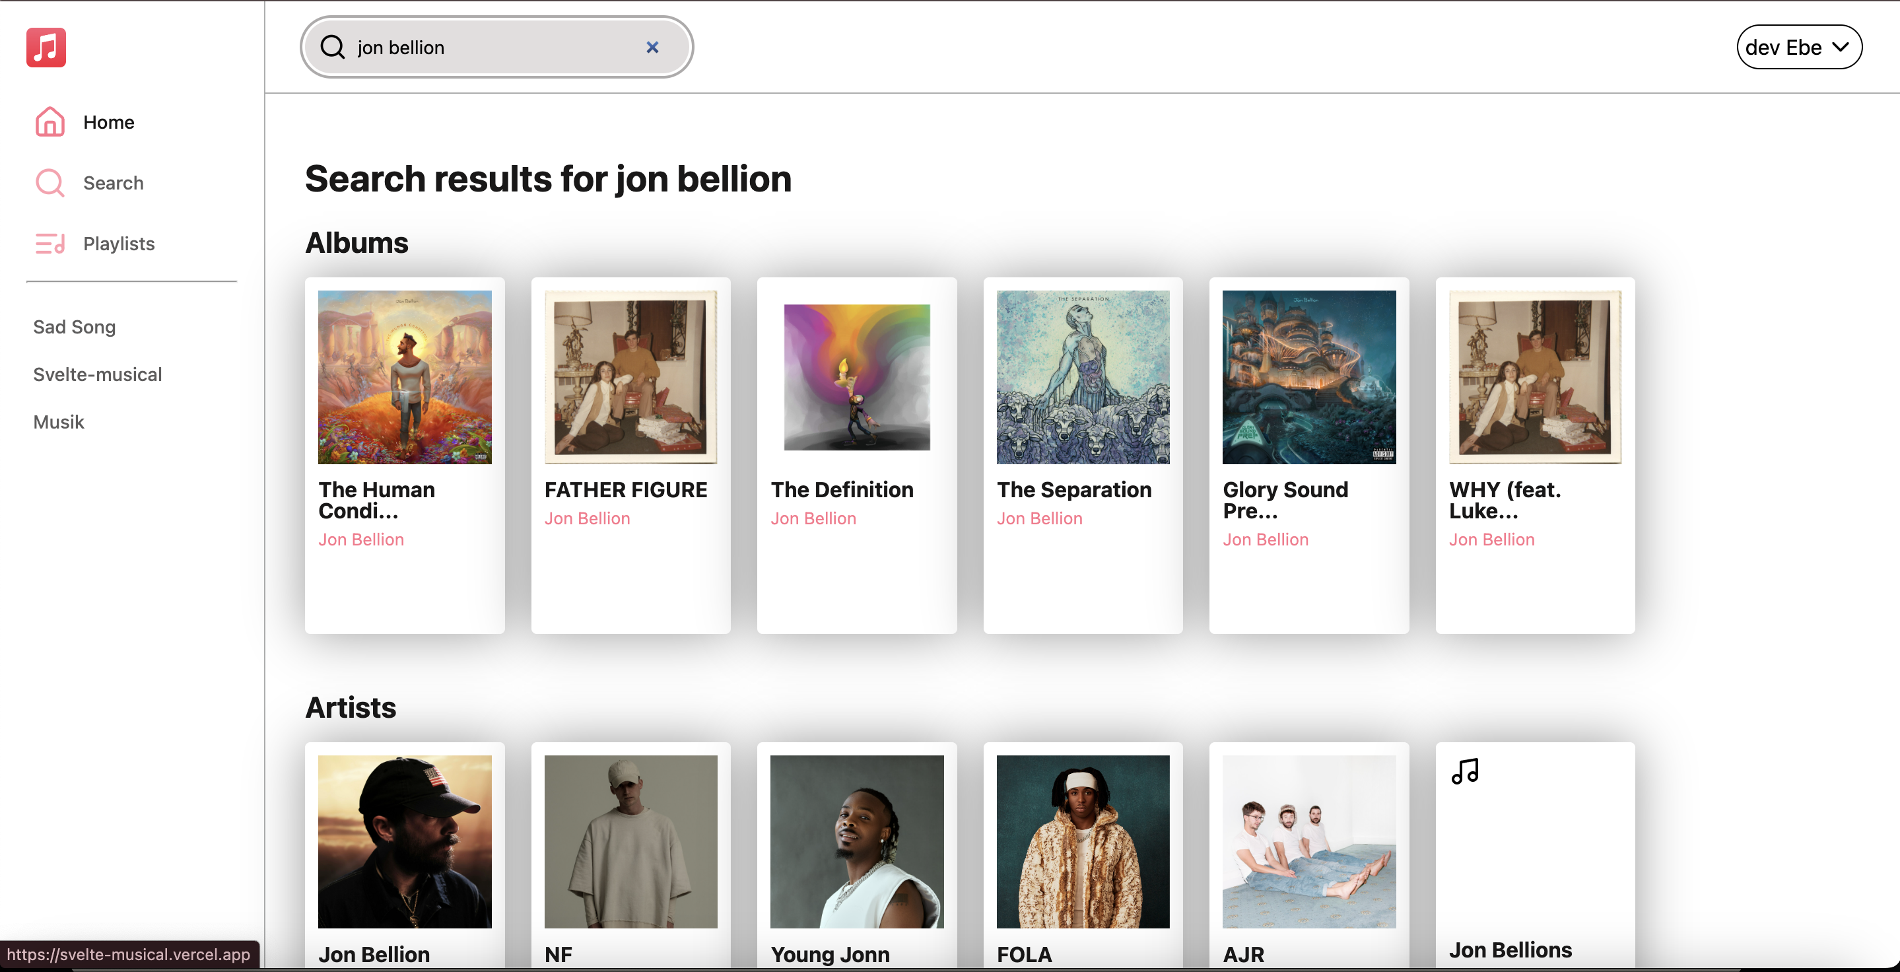
Task: Open the AJR artist photo
Action: pos(1308,841)
